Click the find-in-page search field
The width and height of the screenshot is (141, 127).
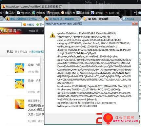[x=10, y=25]
